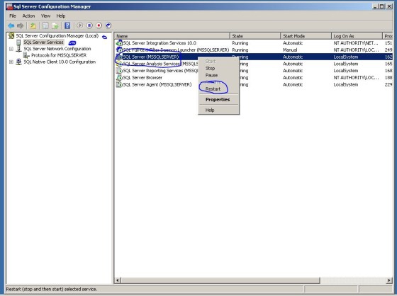Click the Stop Service square icon
The height and width of the screenshot is (296, 397).
coord(89,25)
